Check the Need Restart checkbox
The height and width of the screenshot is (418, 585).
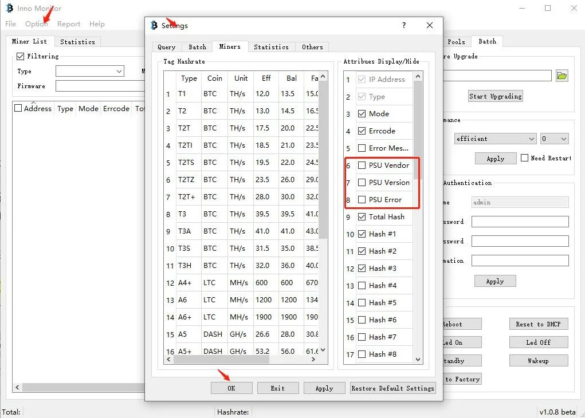coord(524,157)
